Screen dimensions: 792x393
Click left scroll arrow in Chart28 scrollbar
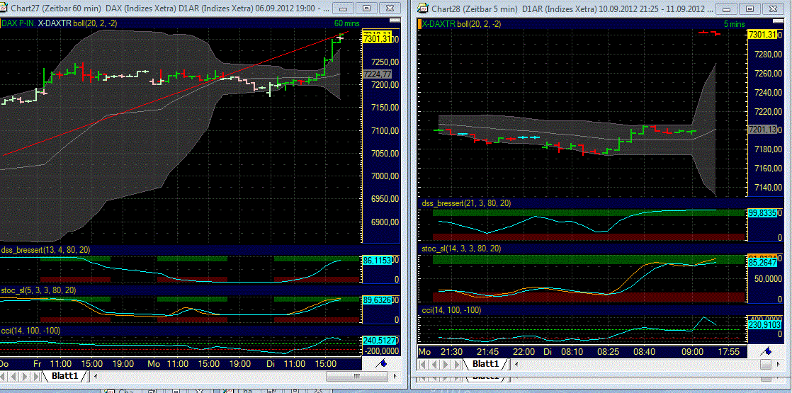point(518,364)
